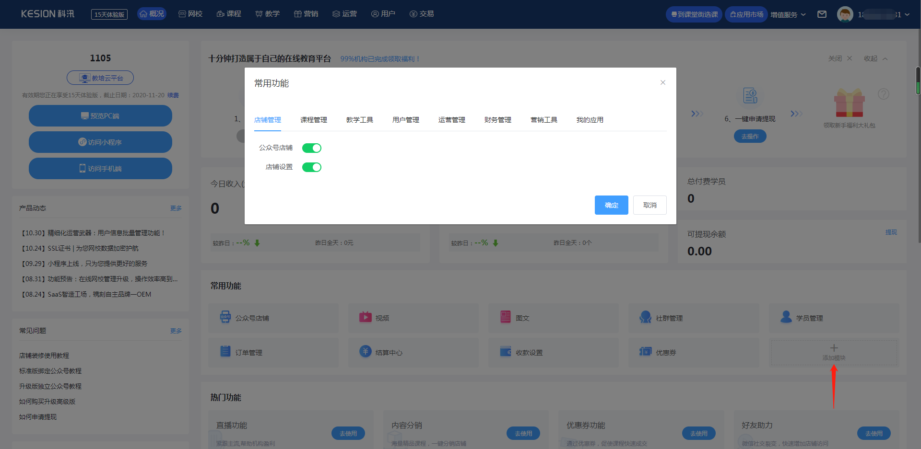Switch to 教学工具 tab
Screen dimensions: 921x449
pos(360,120)
